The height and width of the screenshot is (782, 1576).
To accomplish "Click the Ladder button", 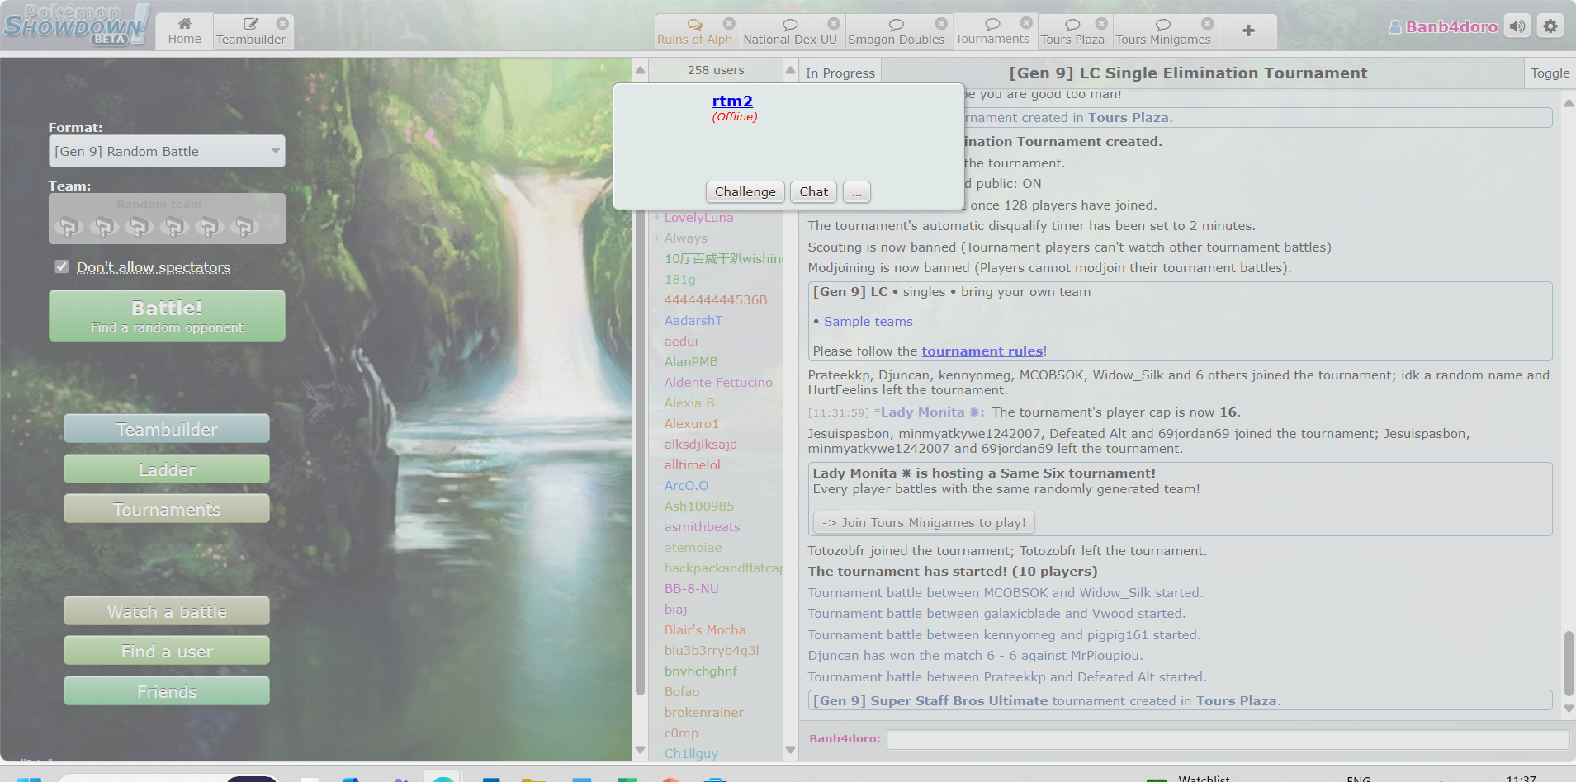I will (167, 469).
